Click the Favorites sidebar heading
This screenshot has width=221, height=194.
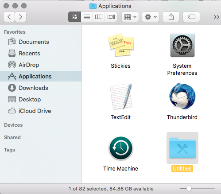pyautogui.click(x=15, y=32)
